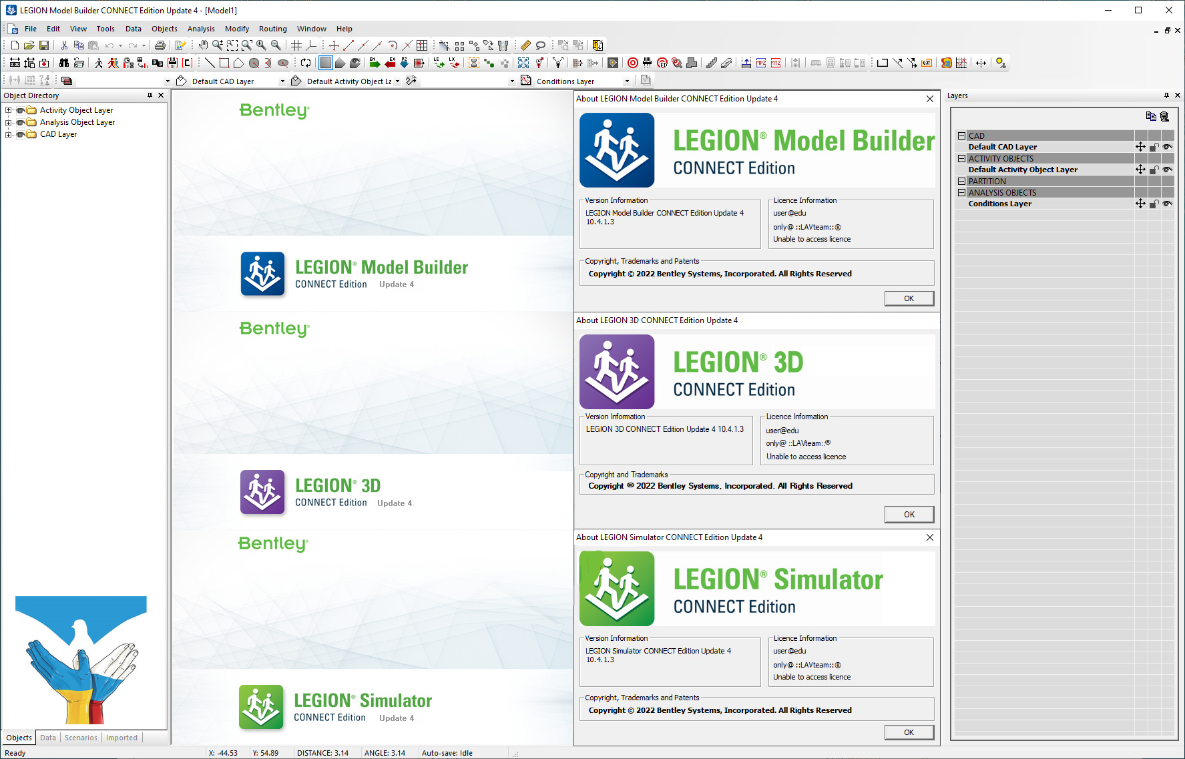
Task: Close the About LEGION Model Builder dialog
Action: point(930,99)
